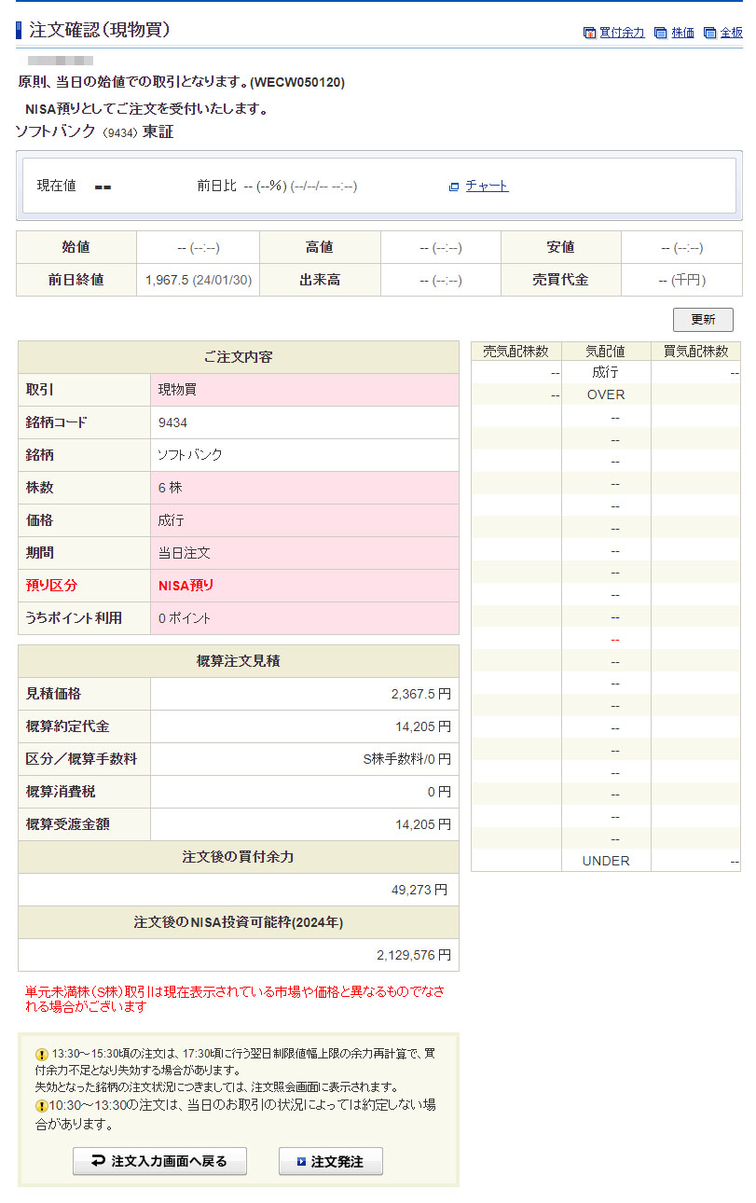This screenshot has height=1203, width=756.
Task: Click the UNDER row in quote board
Action: click(606, 861)
